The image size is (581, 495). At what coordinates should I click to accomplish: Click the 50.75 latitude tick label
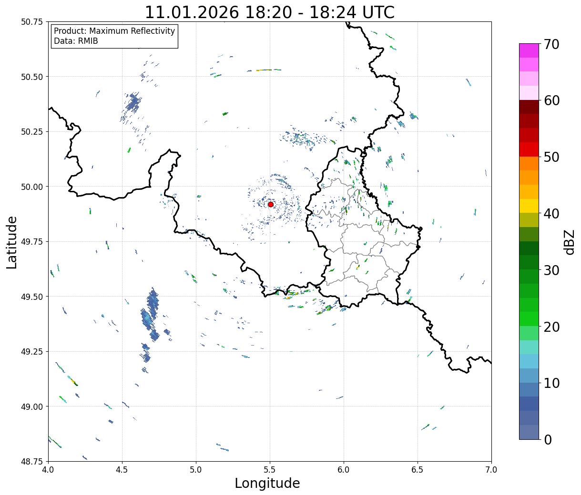(31, 22)
